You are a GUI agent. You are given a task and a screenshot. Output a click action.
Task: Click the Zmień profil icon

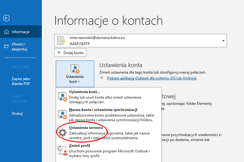63,151
